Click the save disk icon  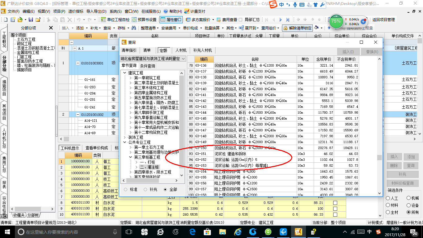coord(31,20)
